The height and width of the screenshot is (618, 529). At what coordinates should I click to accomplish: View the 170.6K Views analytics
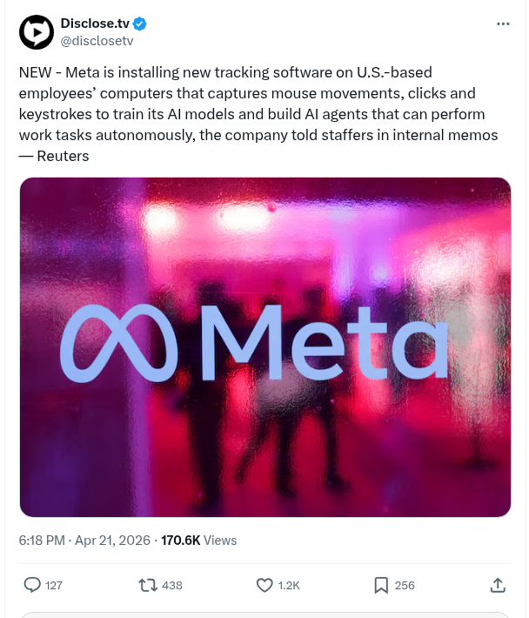pos(199,541)
